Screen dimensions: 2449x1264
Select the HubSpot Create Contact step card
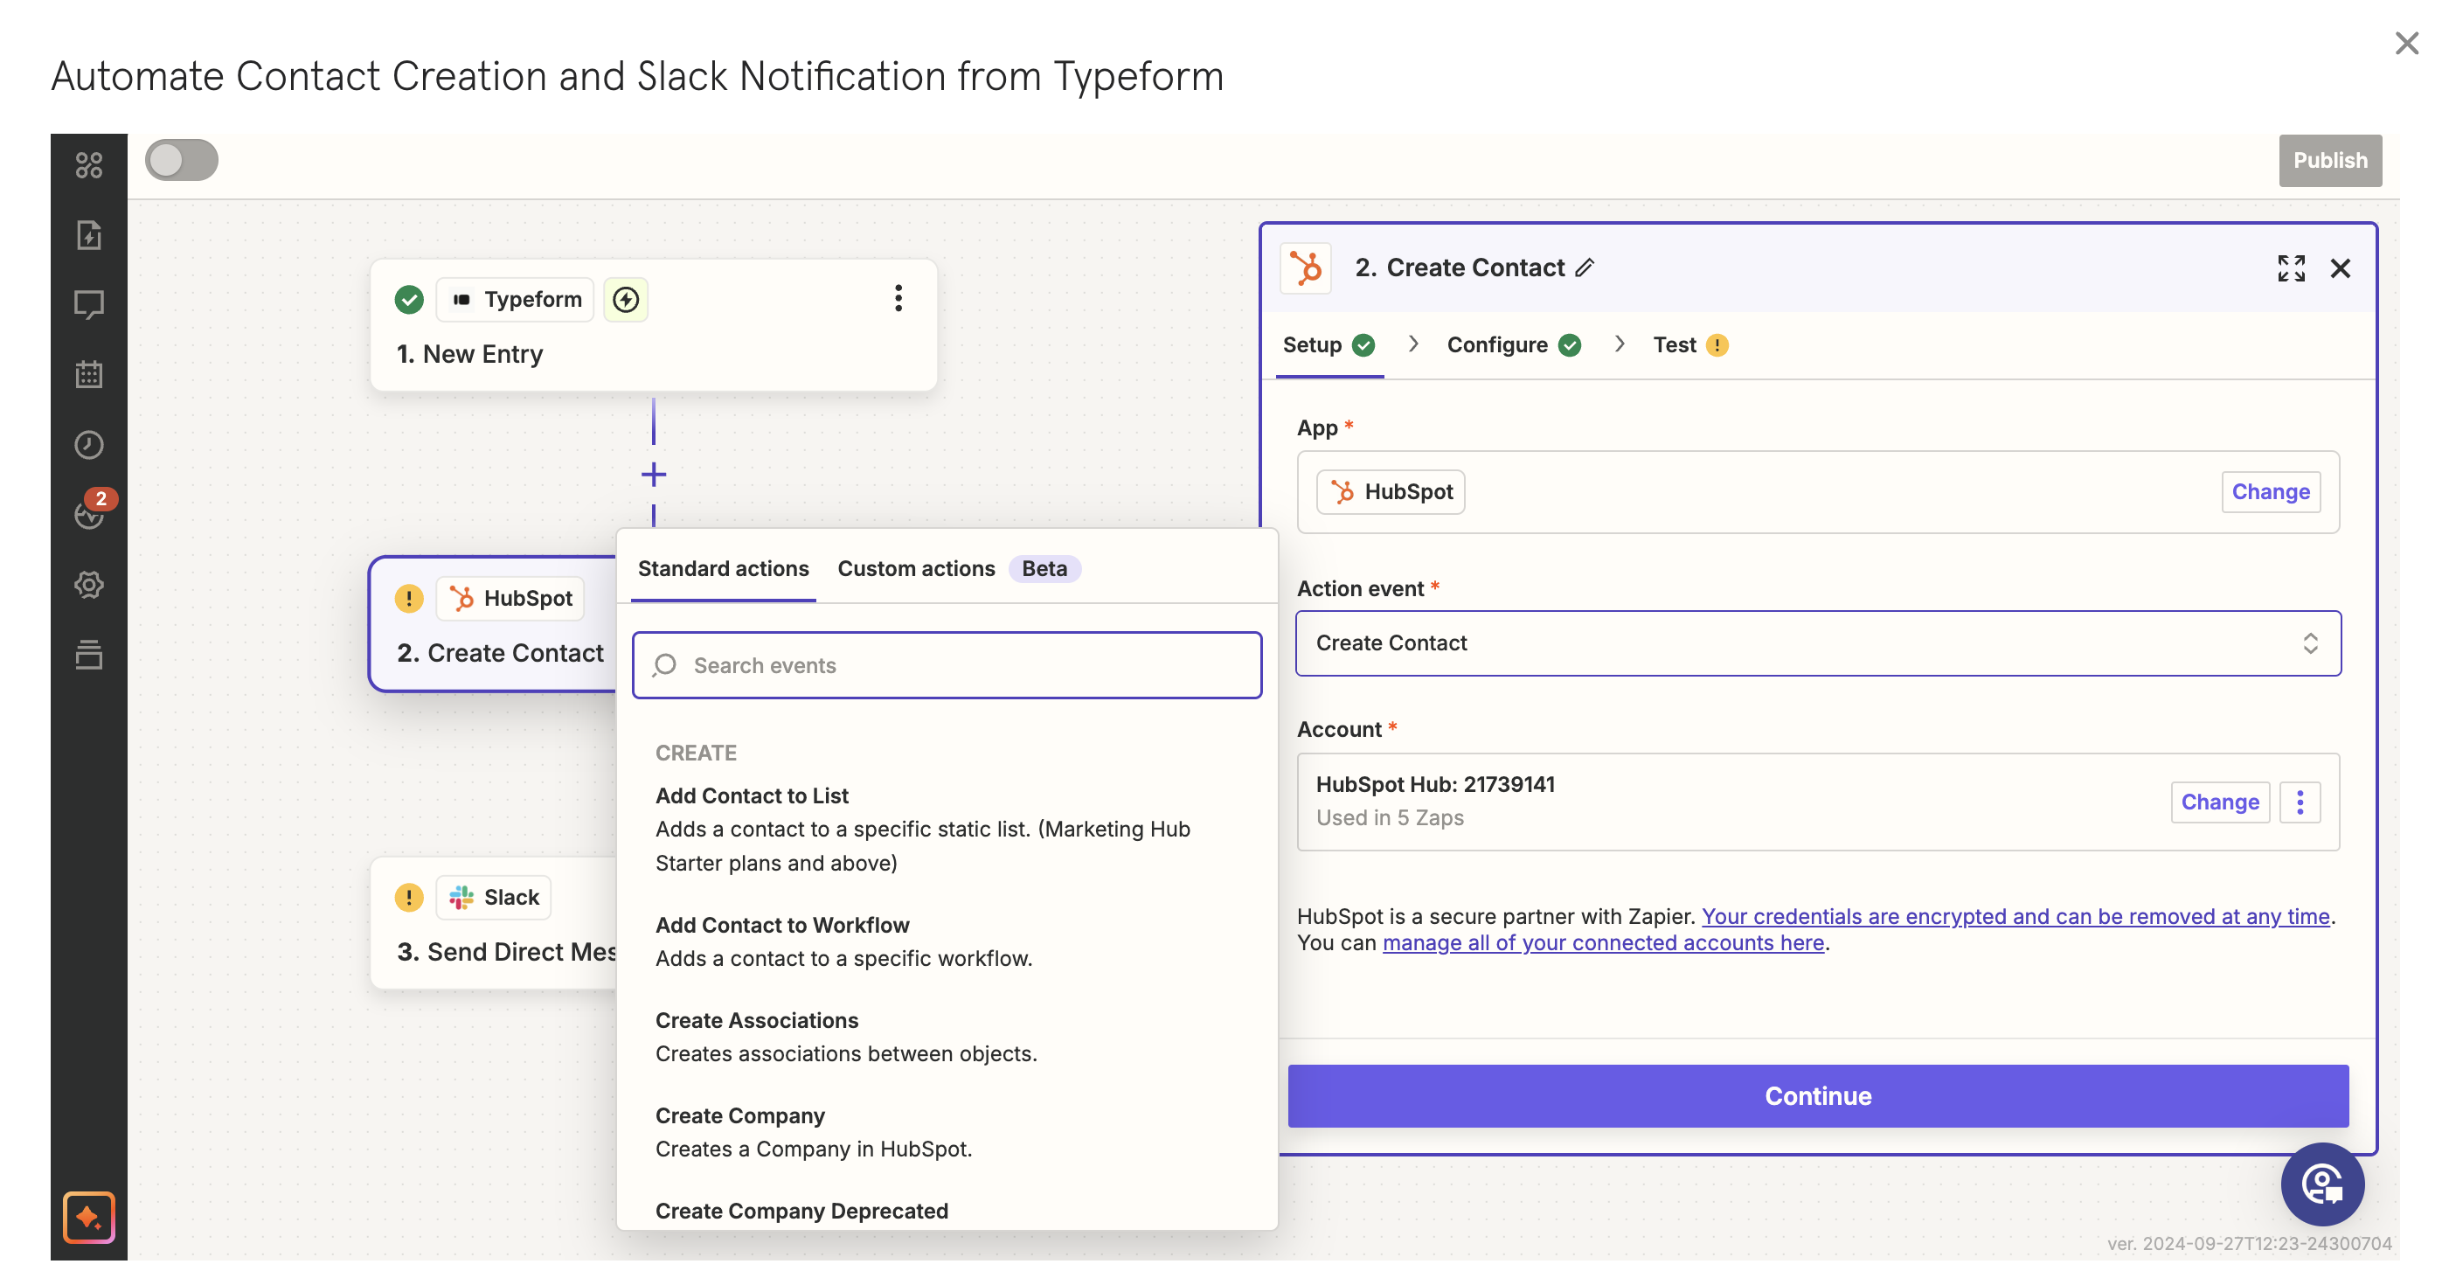[x=494, y=625]
